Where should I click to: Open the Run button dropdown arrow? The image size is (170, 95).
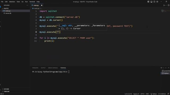coord(166,5)
